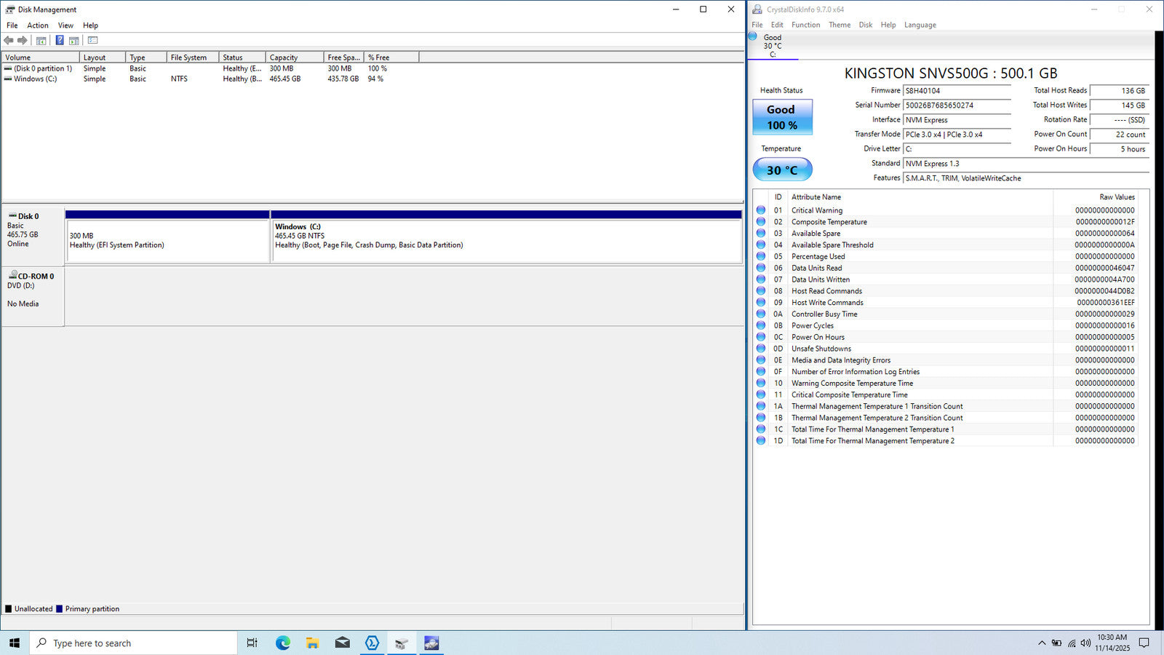Click the Type here to search box
This screenshot has height=655, width=1164.
click(135, 643)
